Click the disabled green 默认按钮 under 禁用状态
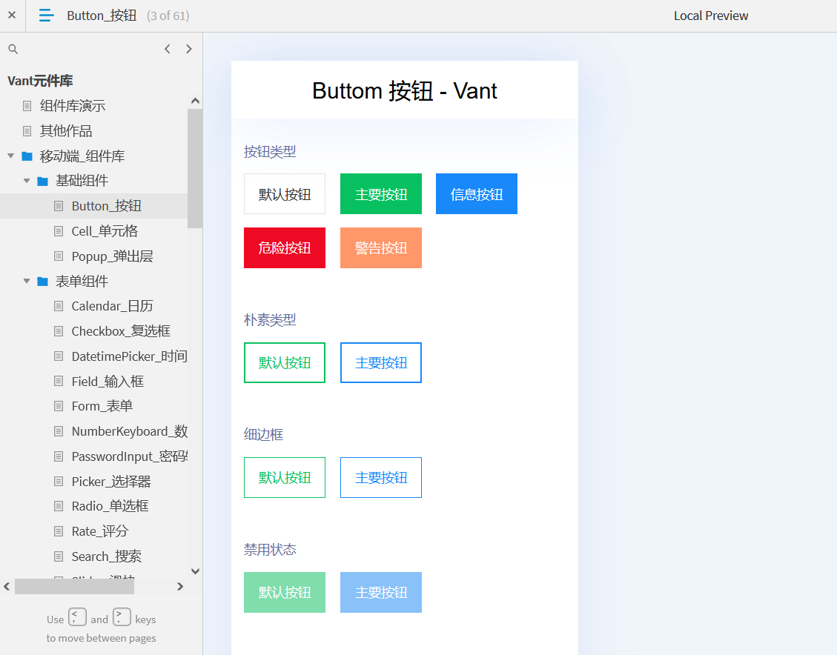Viewport: 837px width, 655px height. (285, 593)
